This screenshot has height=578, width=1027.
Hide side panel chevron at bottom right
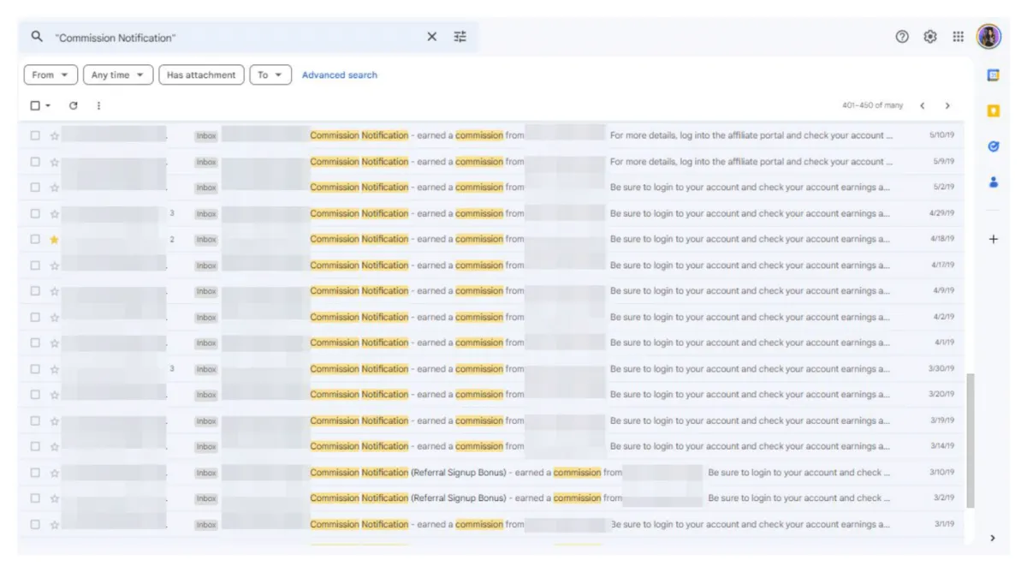993,538
